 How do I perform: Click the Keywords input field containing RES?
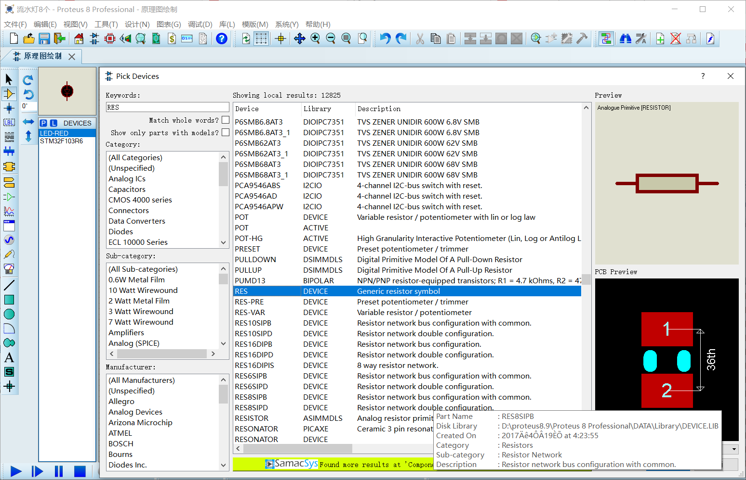[x=167, y=107]
